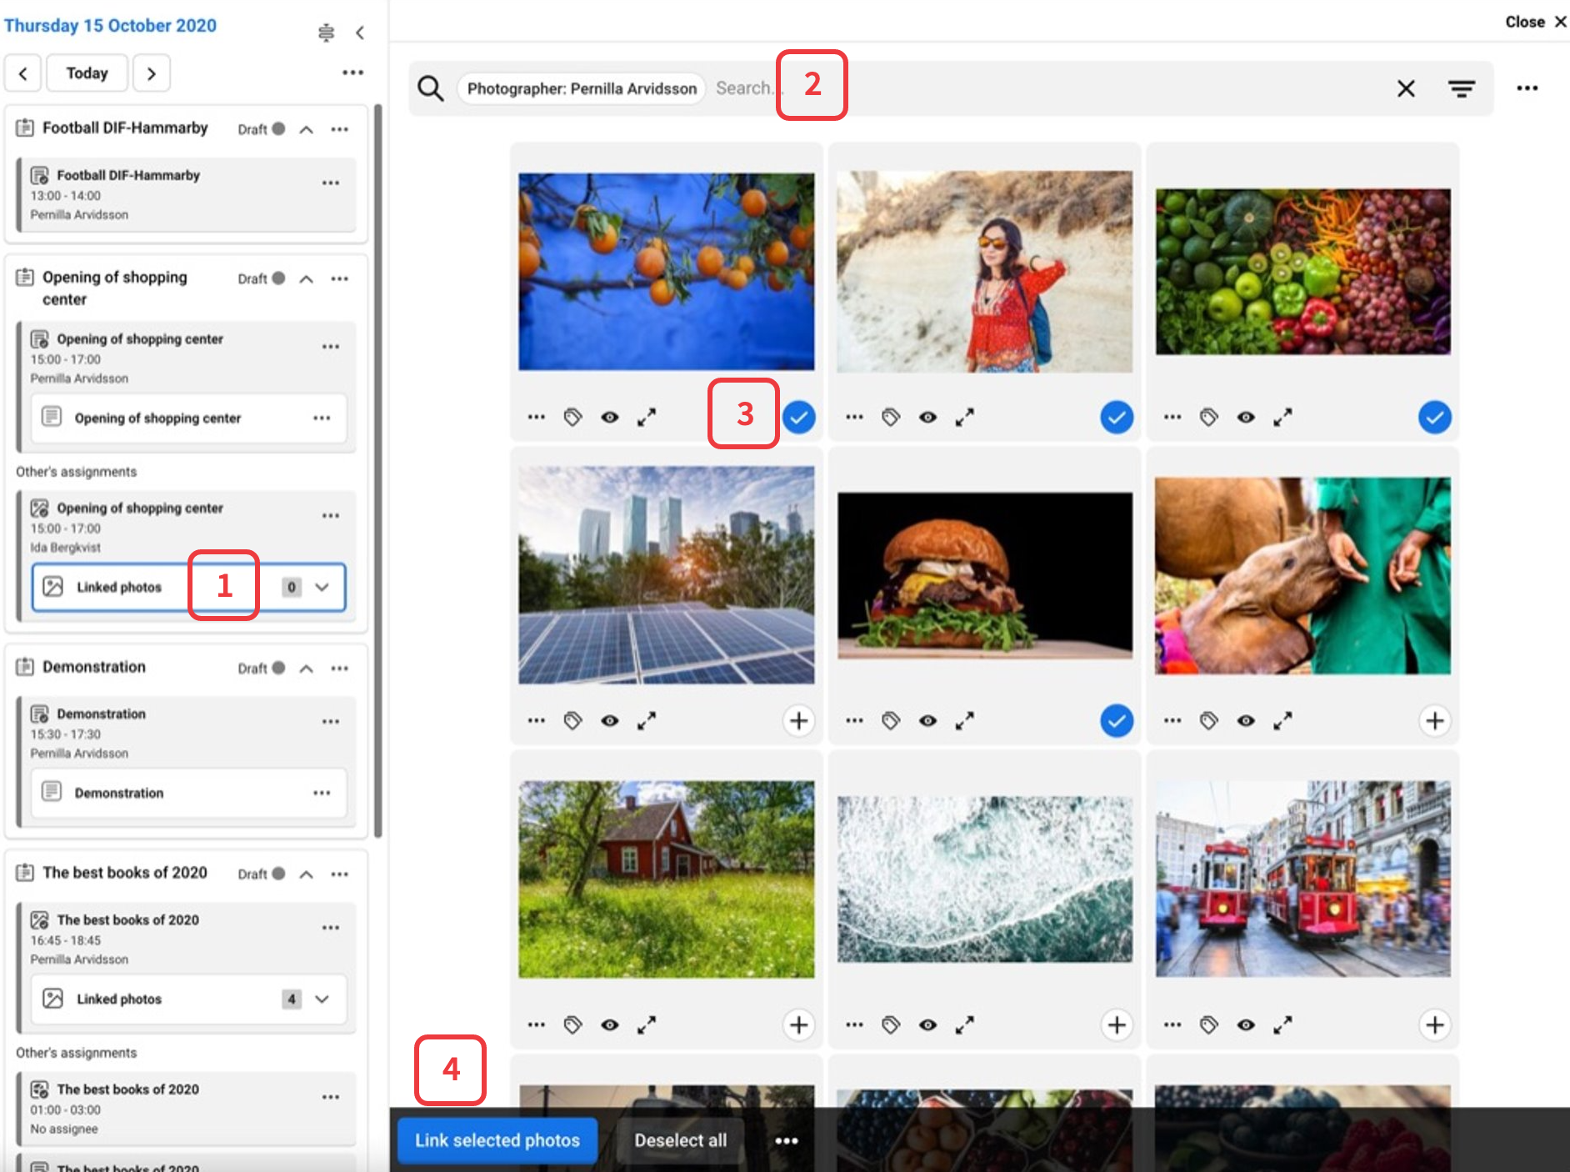This screenshot has width=1570, height=1172.
Task: Collapse the Demonstration planning item
Action: pos(307,669)
